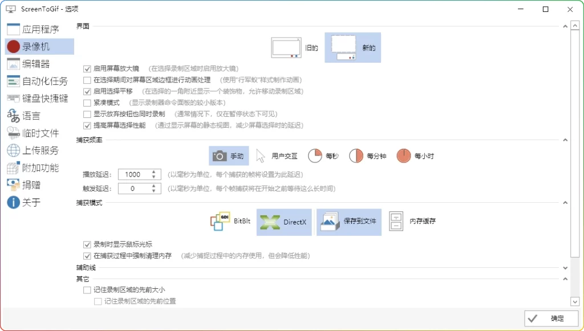This screenshot has width=584, height=331.
Task: Choose 用户交互 capture frequency
Action: (278, 154)
